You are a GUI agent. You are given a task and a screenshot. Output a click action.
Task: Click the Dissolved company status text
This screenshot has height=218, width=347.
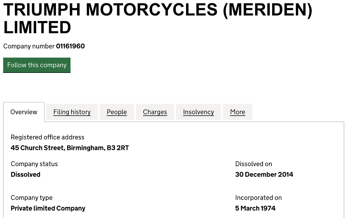25,175
